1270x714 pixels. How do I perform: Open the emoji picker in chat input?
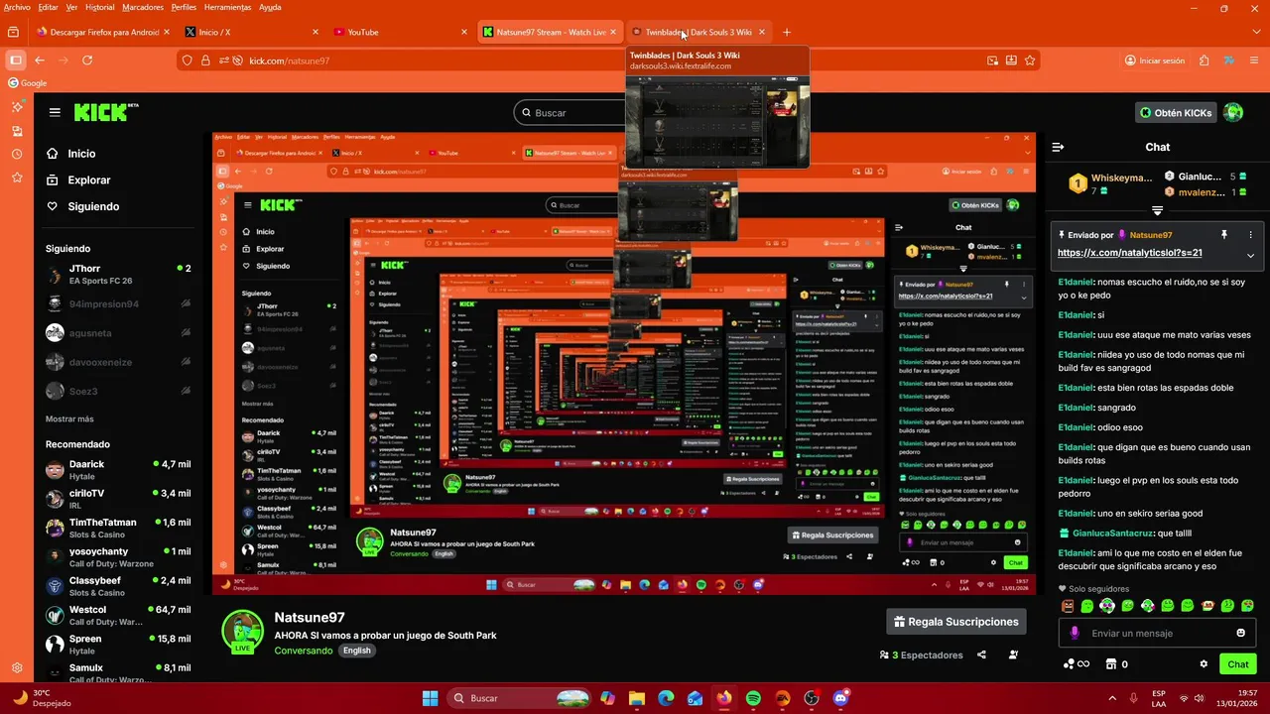click(x=1240, y=633)
